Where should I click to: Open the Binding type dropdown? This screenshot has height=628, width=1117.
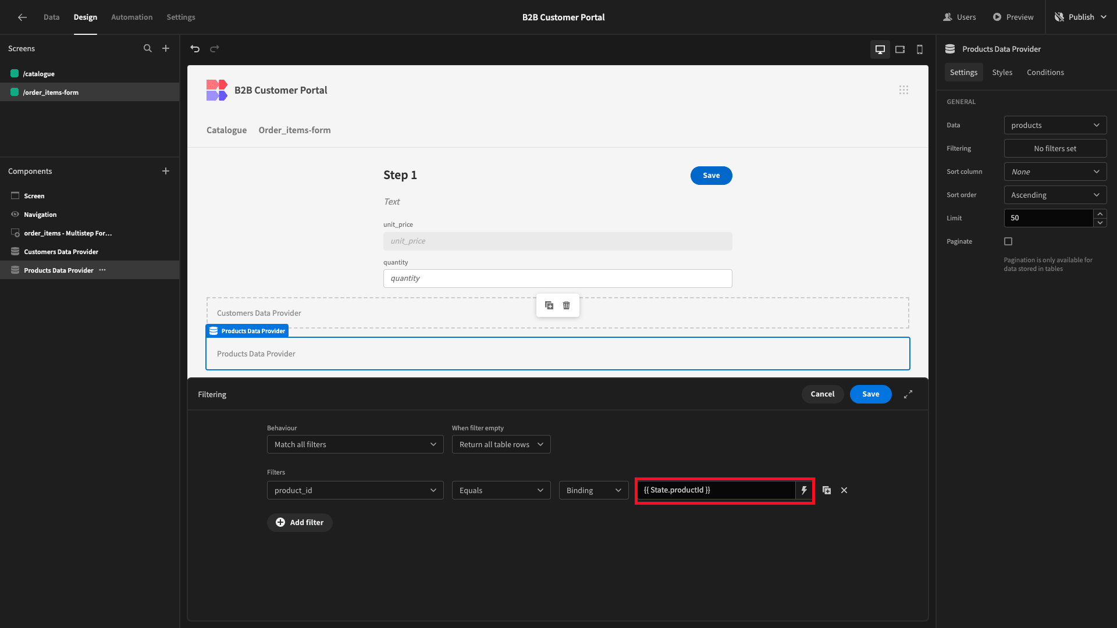[x=593, y=490]
